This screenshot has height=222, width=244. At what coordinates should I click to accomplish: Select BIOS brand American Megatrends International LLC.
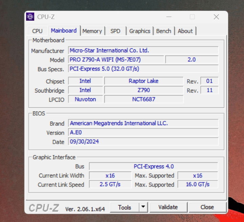pyautogui.click(x=143, y=123)
